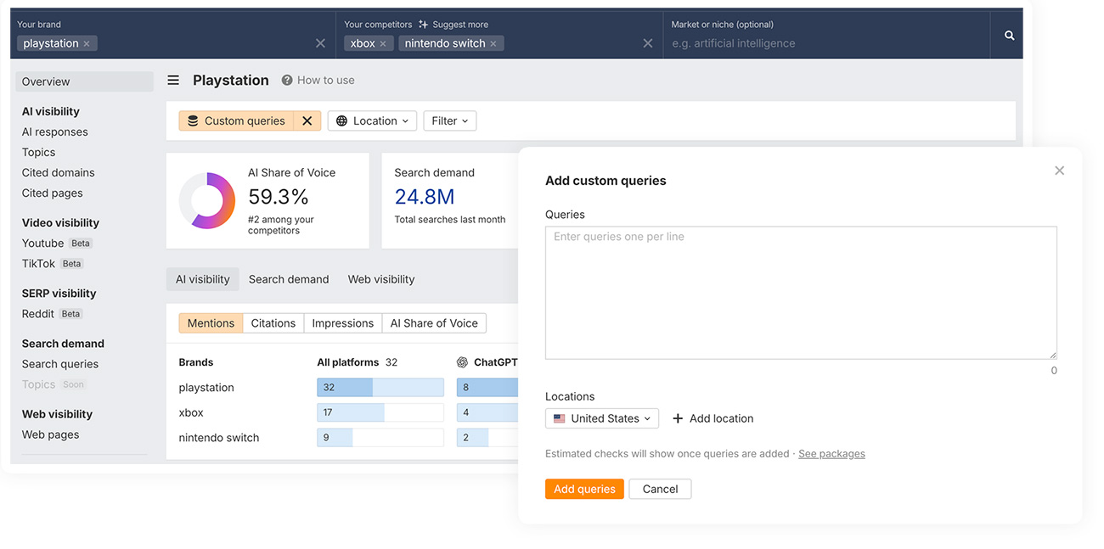1104x549 pixels.
Task: Toggle the Impressions view
Action: point(342,323)
